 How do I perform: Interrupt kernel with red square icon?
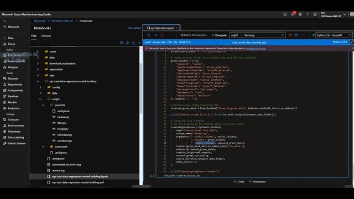pyautogui.click(x=162, y=35)
